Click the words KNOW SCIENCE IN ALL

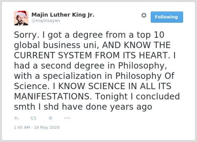pos(107,86)
